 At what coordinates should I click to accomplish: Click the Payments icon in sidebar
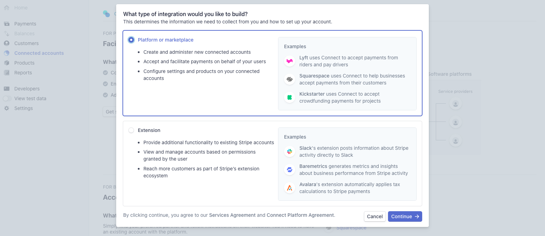7,24
